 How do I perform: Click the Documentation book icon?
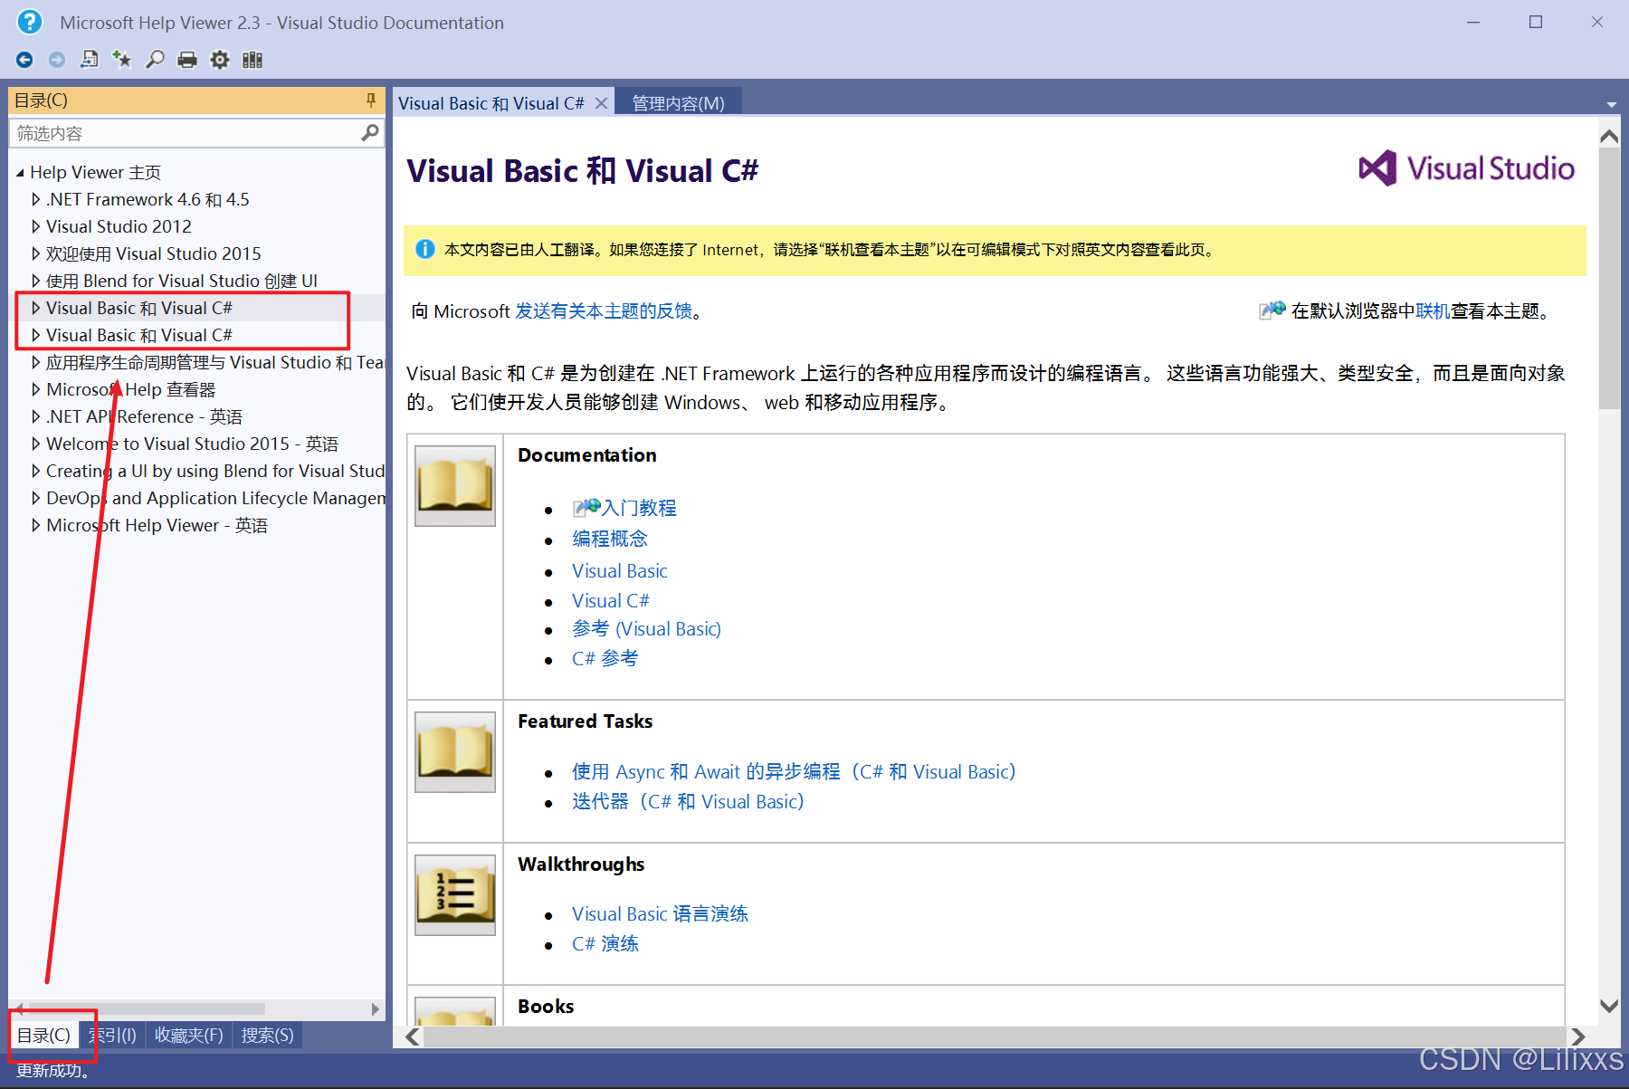coord(455,485)
